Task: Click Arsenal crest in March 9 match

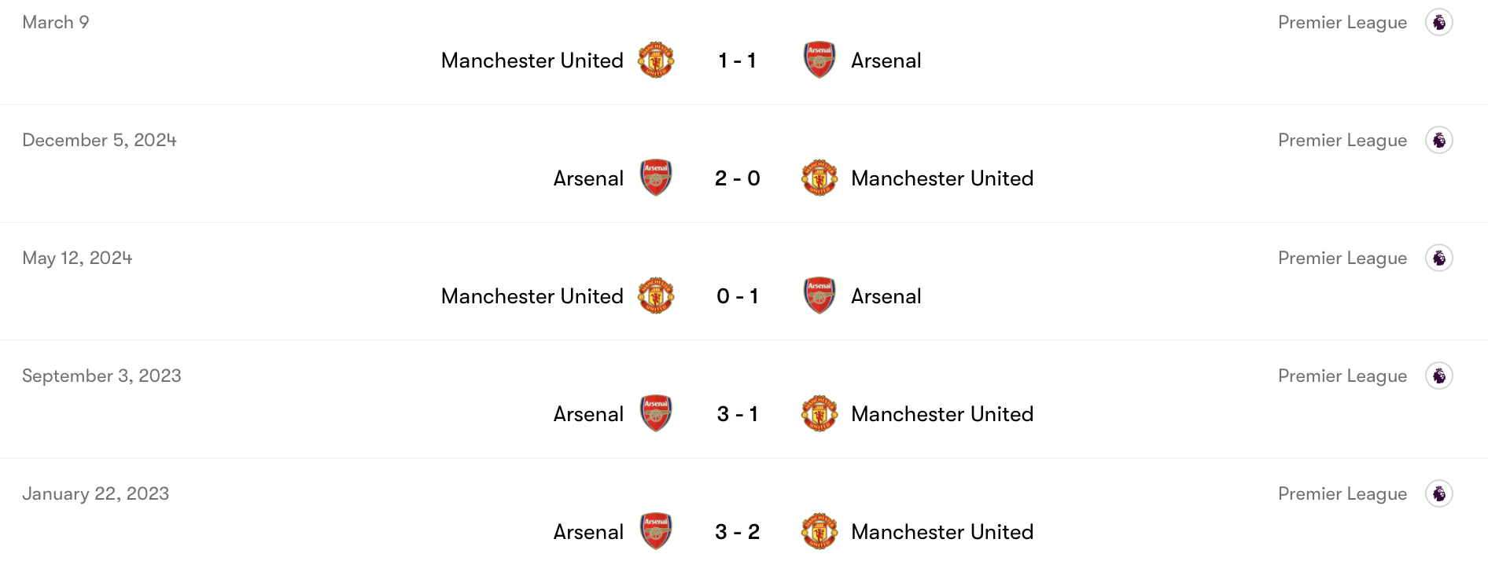Action: 820,60
